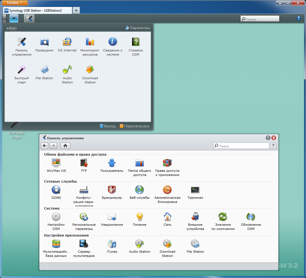The height and width of the screenshot is (278, 306).
Task: Click Перезагрузка to restart
Action: (x=134, y=126)
